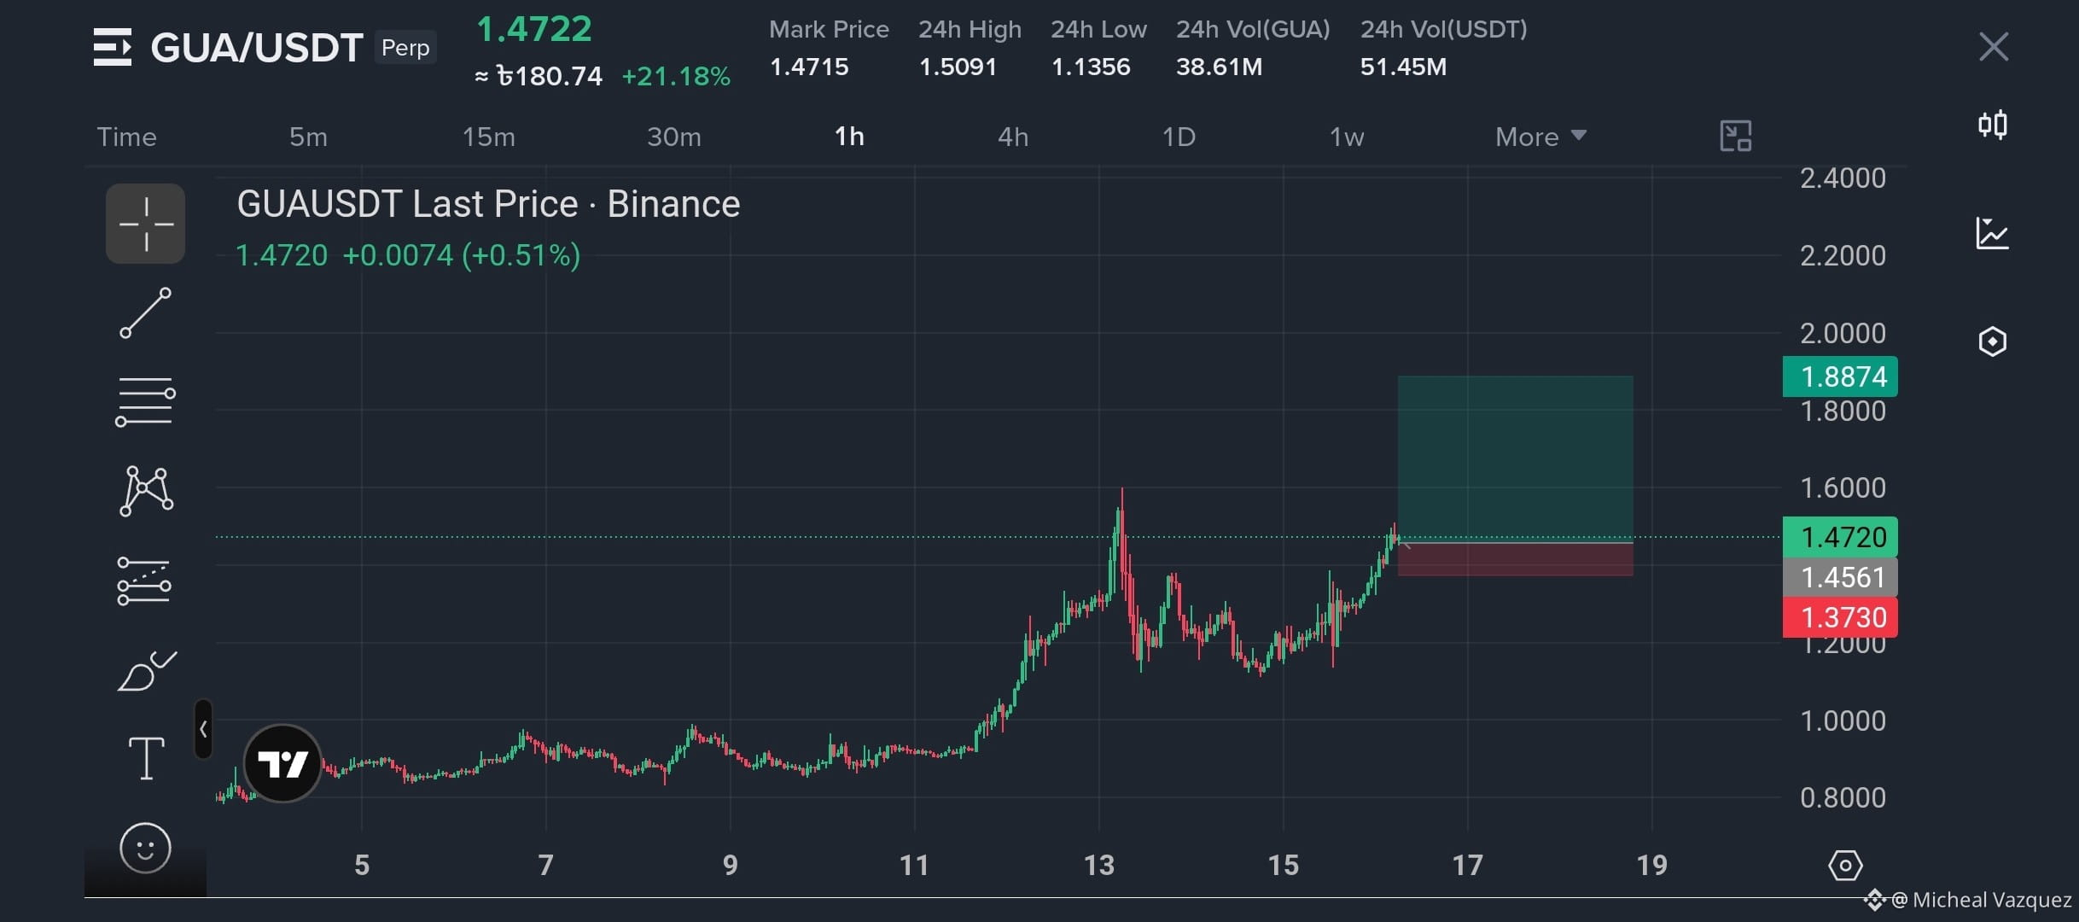
Task: Click the Mark Price value 1.4715
Action: pos(809,67)
